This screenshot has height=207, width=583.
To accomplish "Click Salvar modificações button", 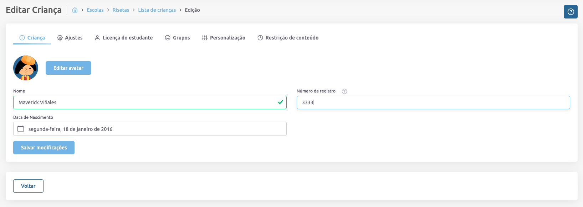I will [44, 148].
